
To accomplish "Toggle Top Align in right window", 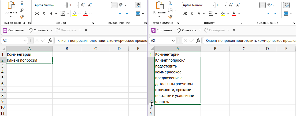I will (x=249, y=5).
